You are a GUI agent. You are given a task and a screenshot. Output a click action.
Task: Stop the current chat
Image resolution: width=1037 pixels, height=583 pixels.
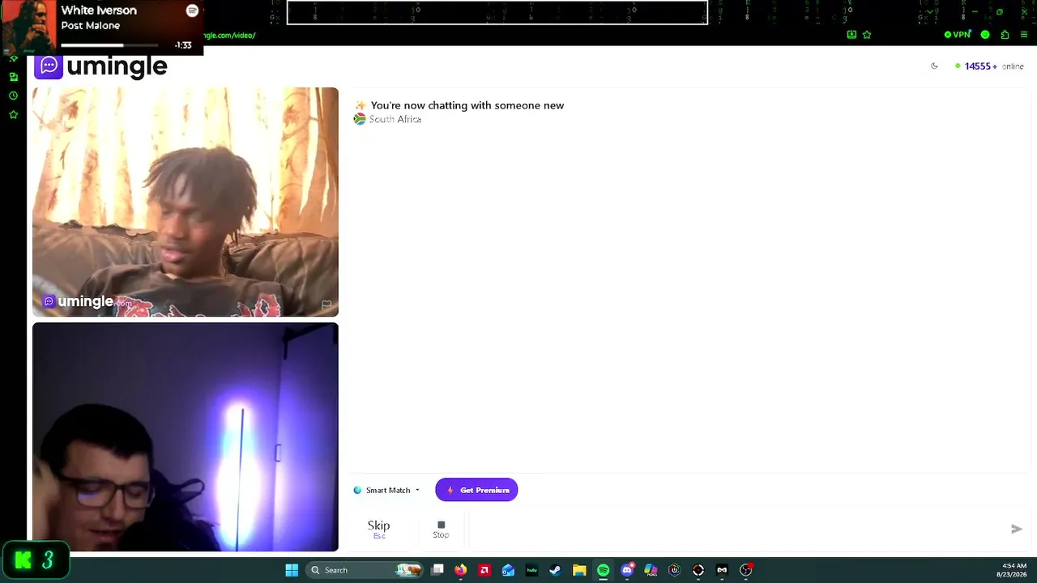pyautogui.click(x=441, y=529)
